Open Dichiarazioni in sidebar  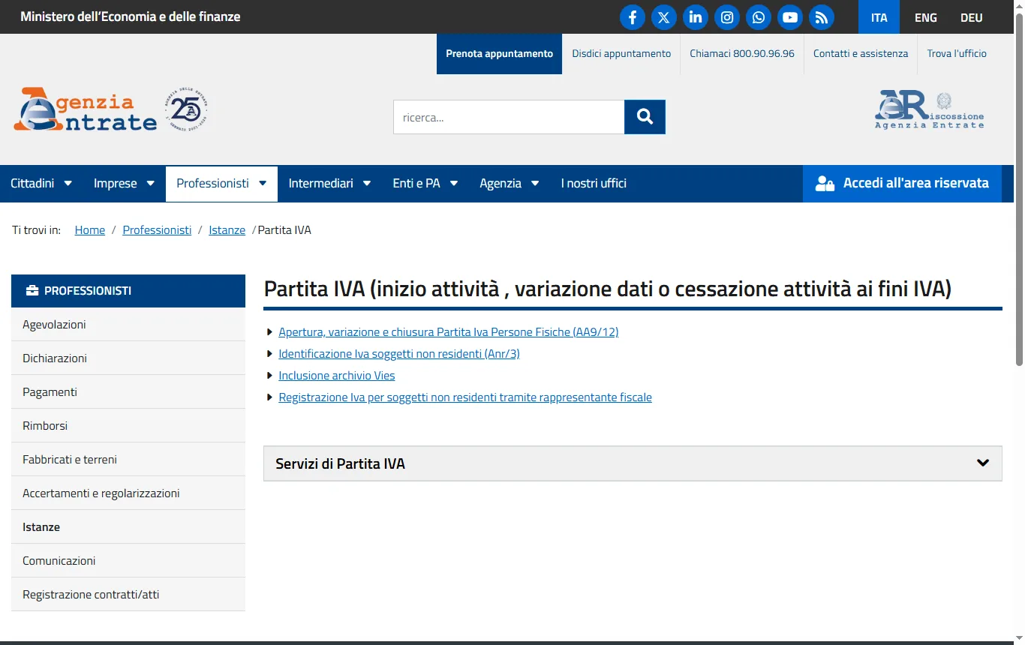[x=128, y=358]
